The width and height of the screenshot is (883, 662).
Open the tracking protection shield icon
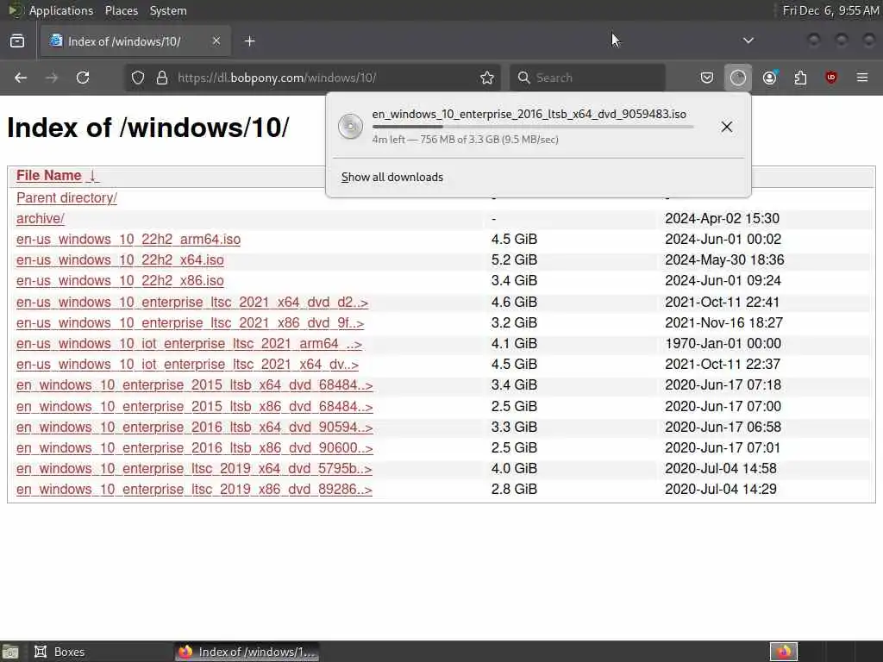click(x=138, y=78)
